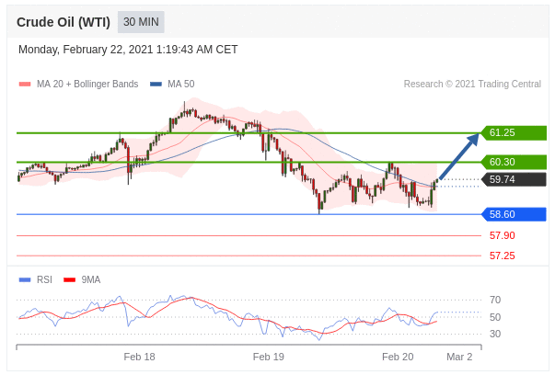This screenshot has width=555, height=375.
Task: Click the Research © 2021 Trading Central credit
Action: click(472, 84)
